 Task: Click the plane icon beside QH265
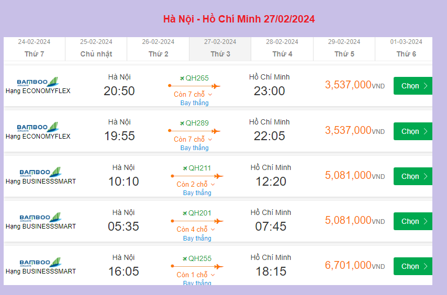pos(182,78)
